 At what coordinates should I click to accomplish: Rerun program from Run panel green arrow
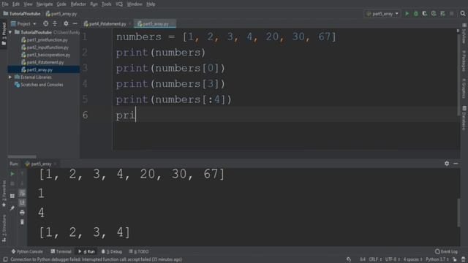coord(12,174)
